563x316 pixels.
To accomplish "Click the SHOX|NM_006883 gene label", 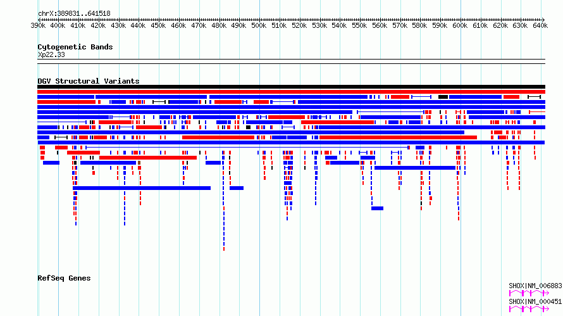I will click(535, 286).
